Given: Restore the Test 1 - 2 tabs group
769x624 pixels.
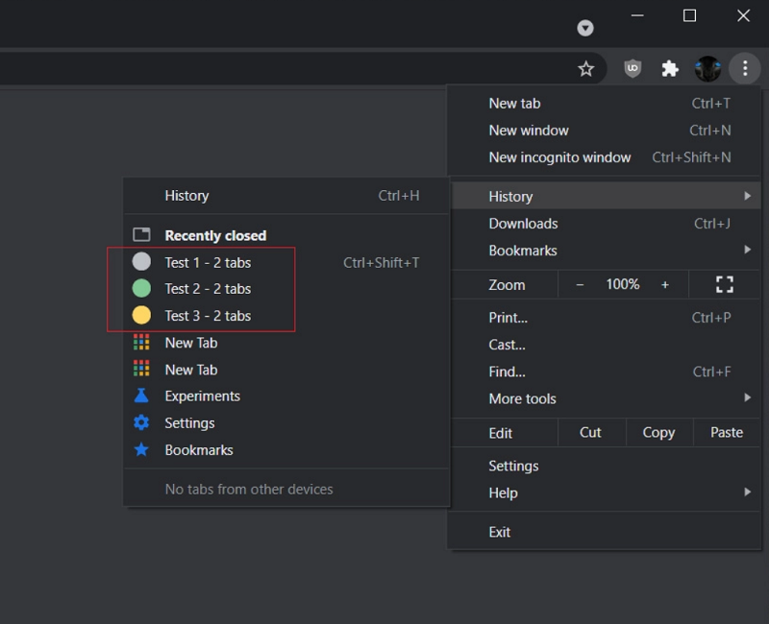Looking at the screenshot, I should (286, 262).
